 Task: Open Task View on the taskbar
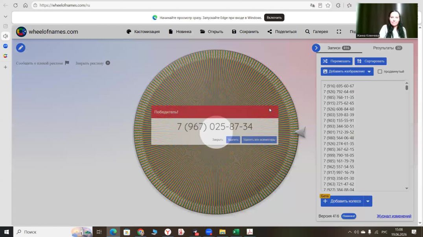(99, 232)
